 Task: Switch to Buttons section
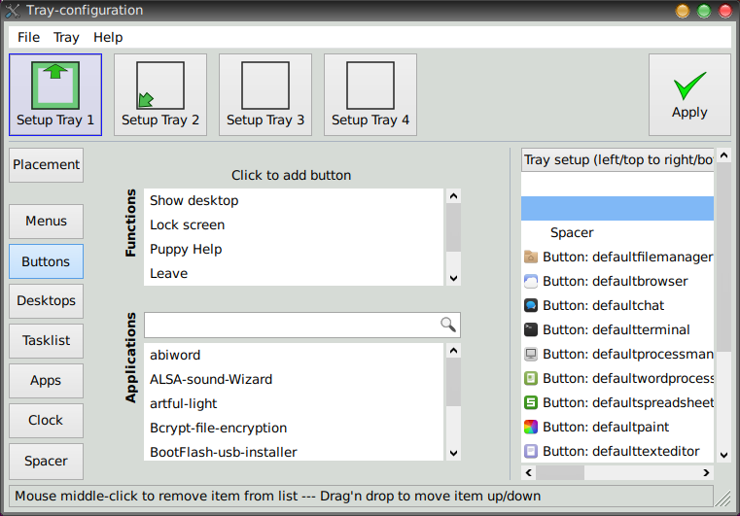(47, 261)
